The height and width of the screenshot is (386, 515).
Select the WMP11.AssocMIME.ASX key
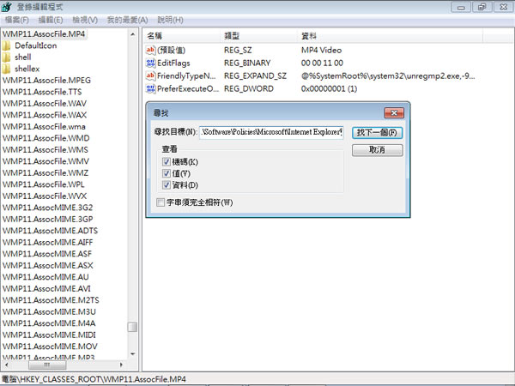(x=47, y=265)
